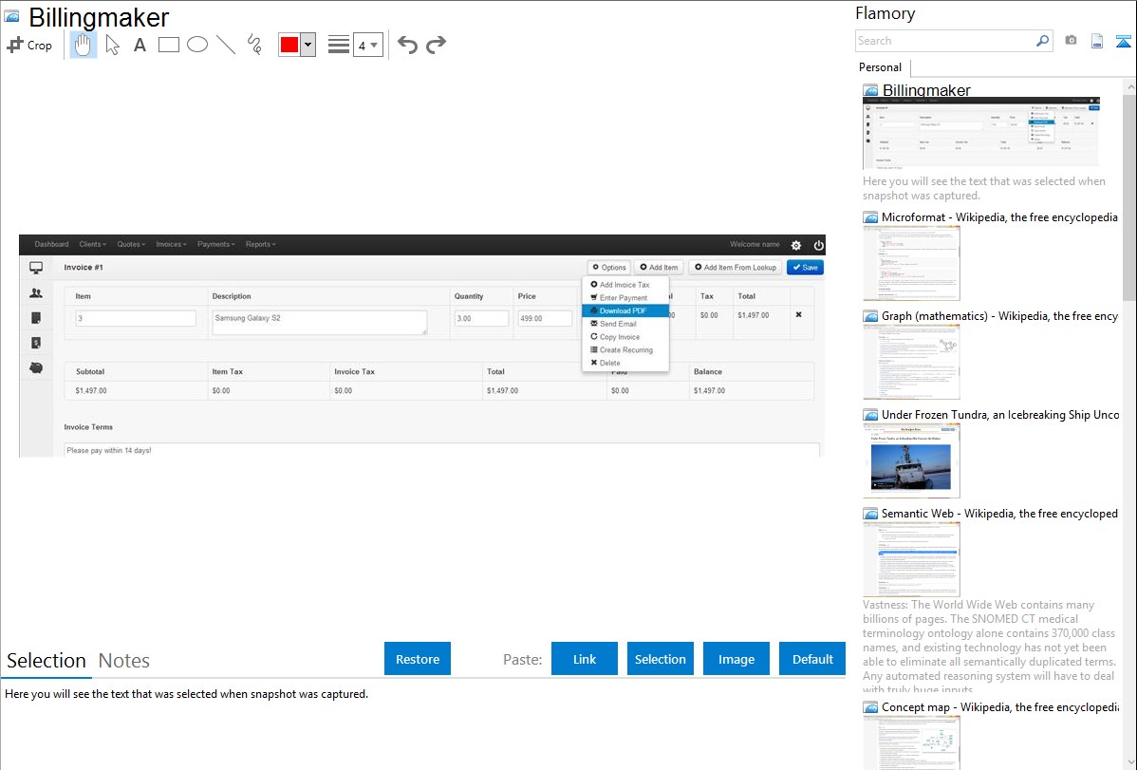Remove the Samsung Galaxy S2 item row

[798, 315]
